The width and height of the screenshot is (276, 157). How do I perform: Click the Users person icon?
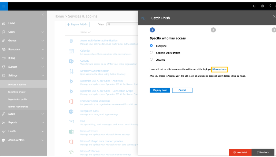click(x=4, y=32)
